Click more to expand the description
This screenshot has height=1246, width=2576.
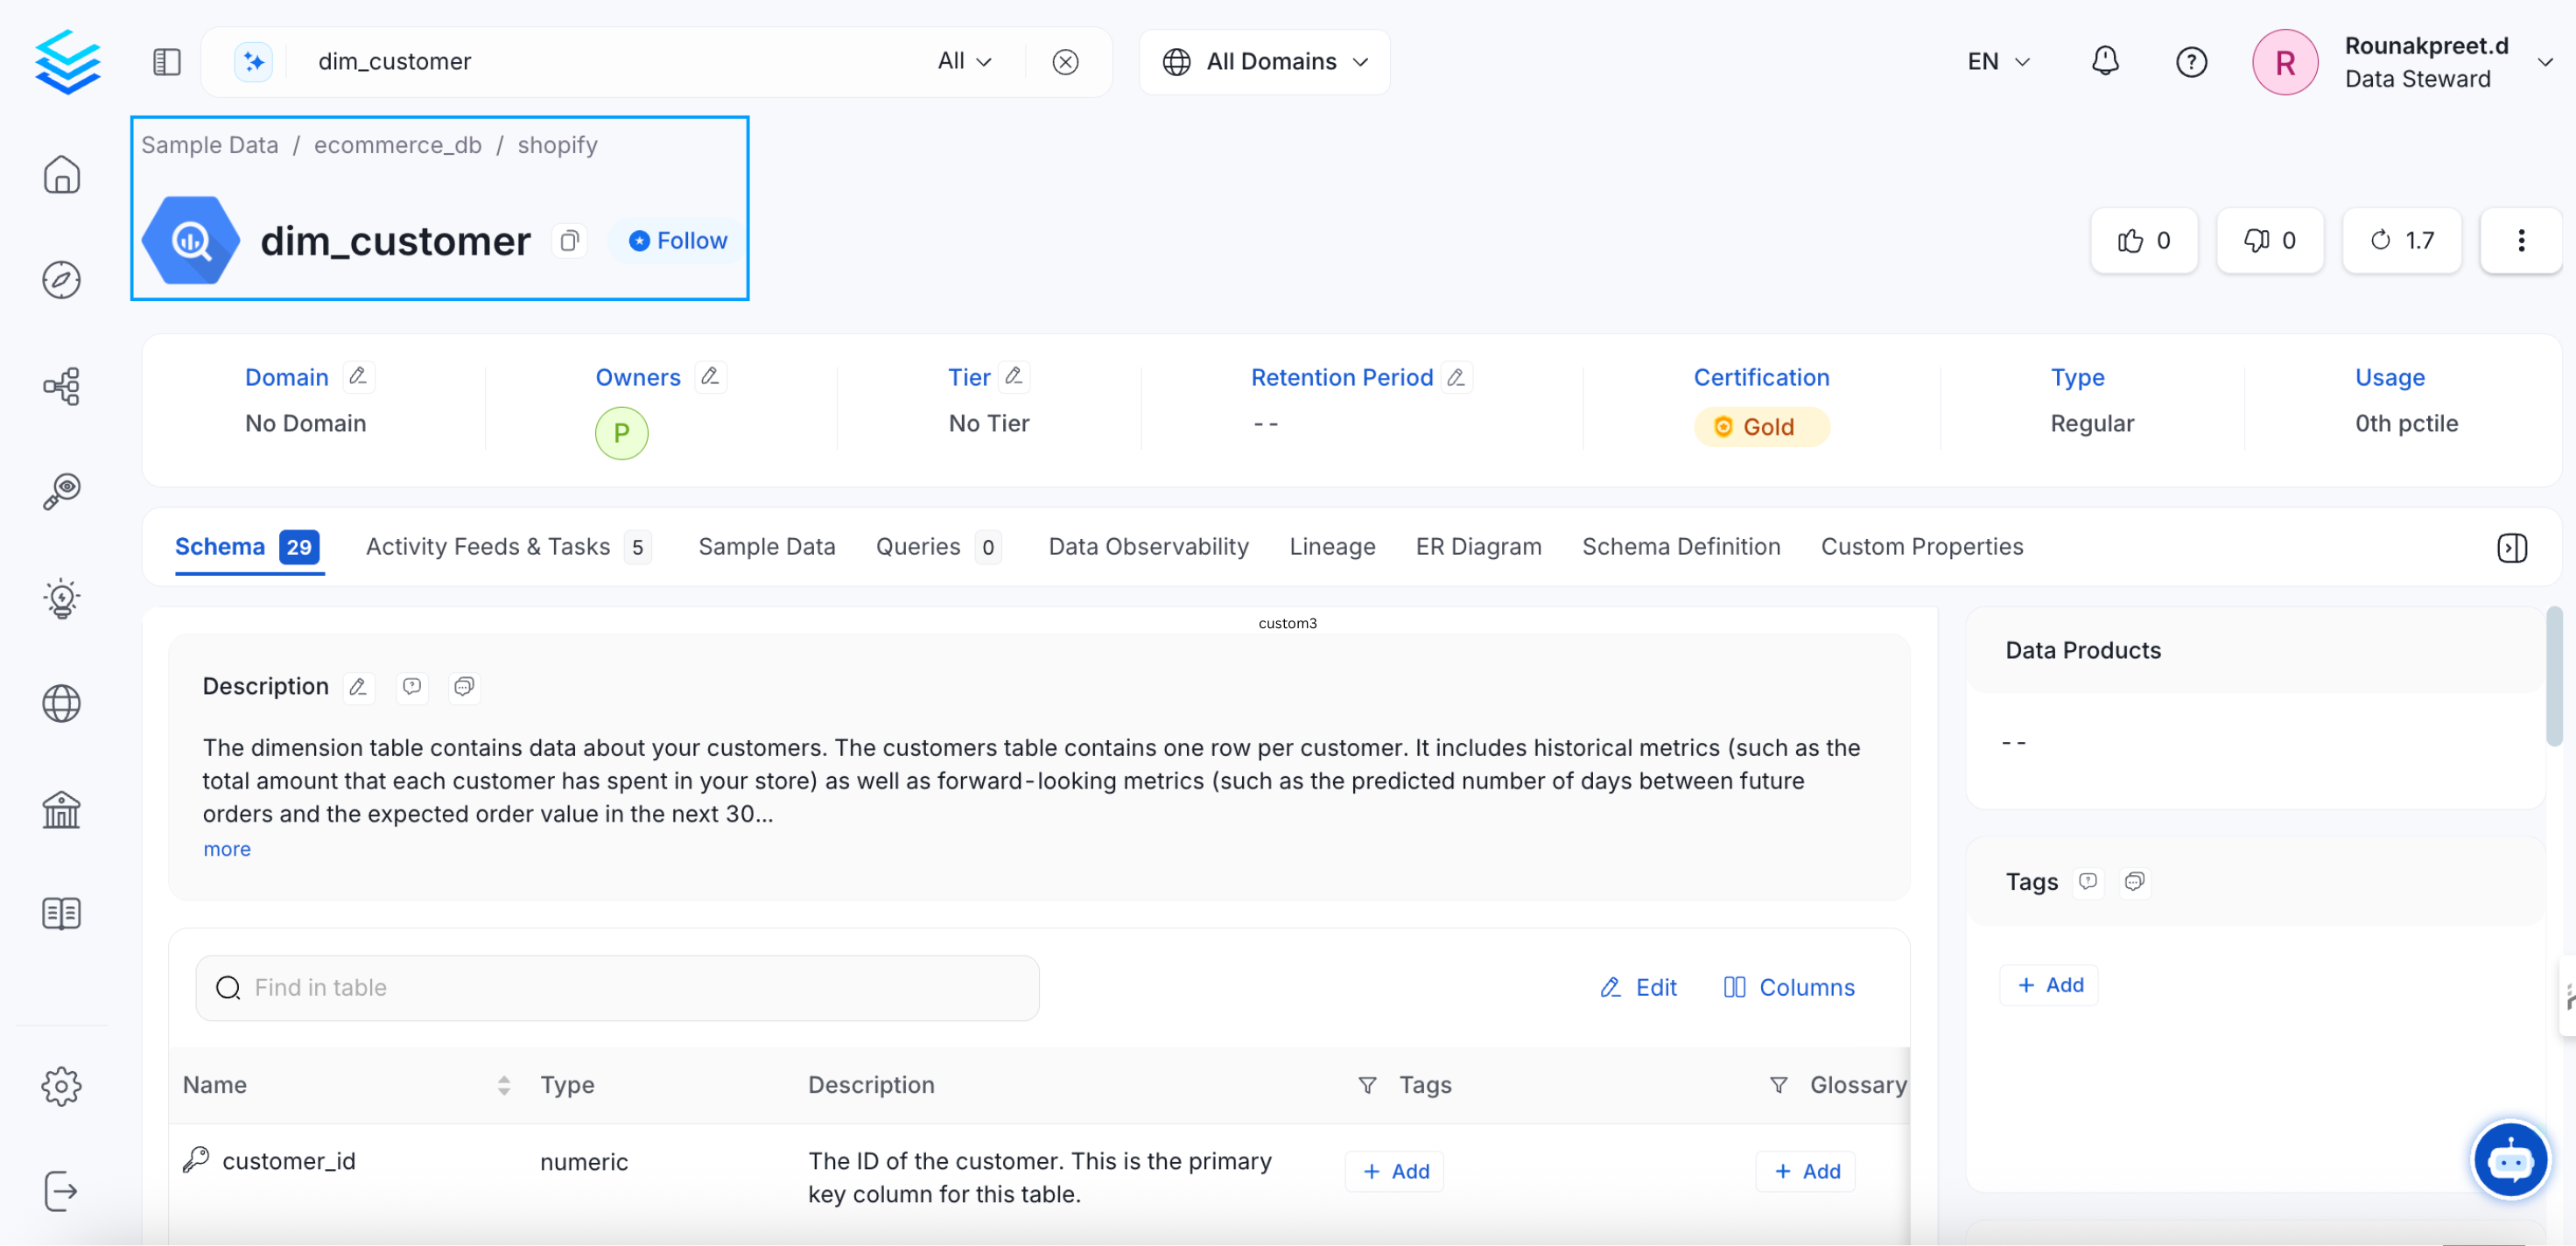point(226,848)
